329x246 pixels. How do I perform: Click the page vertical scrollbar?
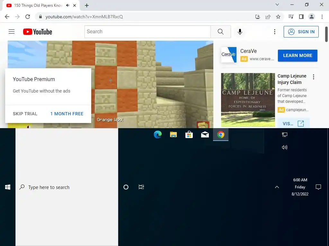(x=326, y=34)
